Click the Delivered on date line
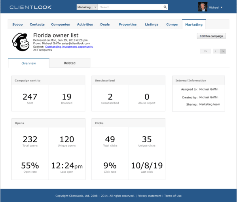 click(x=60, y=40)
